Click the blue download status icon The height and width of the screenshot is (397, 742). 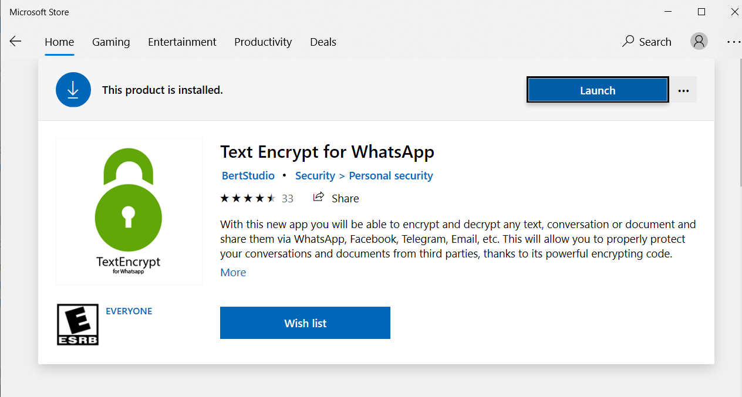(73, 90)
